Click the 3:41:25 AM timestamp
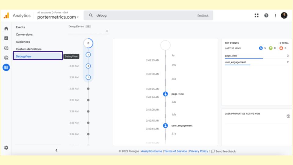This screenshot has width=293, height=165. (153, 89)
